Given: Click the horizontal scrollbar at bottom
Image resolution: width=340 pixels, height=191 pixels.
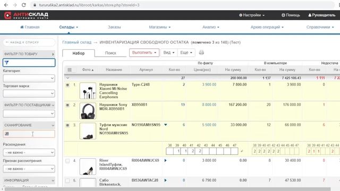Looking at the screenshot, I should pyautogui.click(x=167, y=189).
